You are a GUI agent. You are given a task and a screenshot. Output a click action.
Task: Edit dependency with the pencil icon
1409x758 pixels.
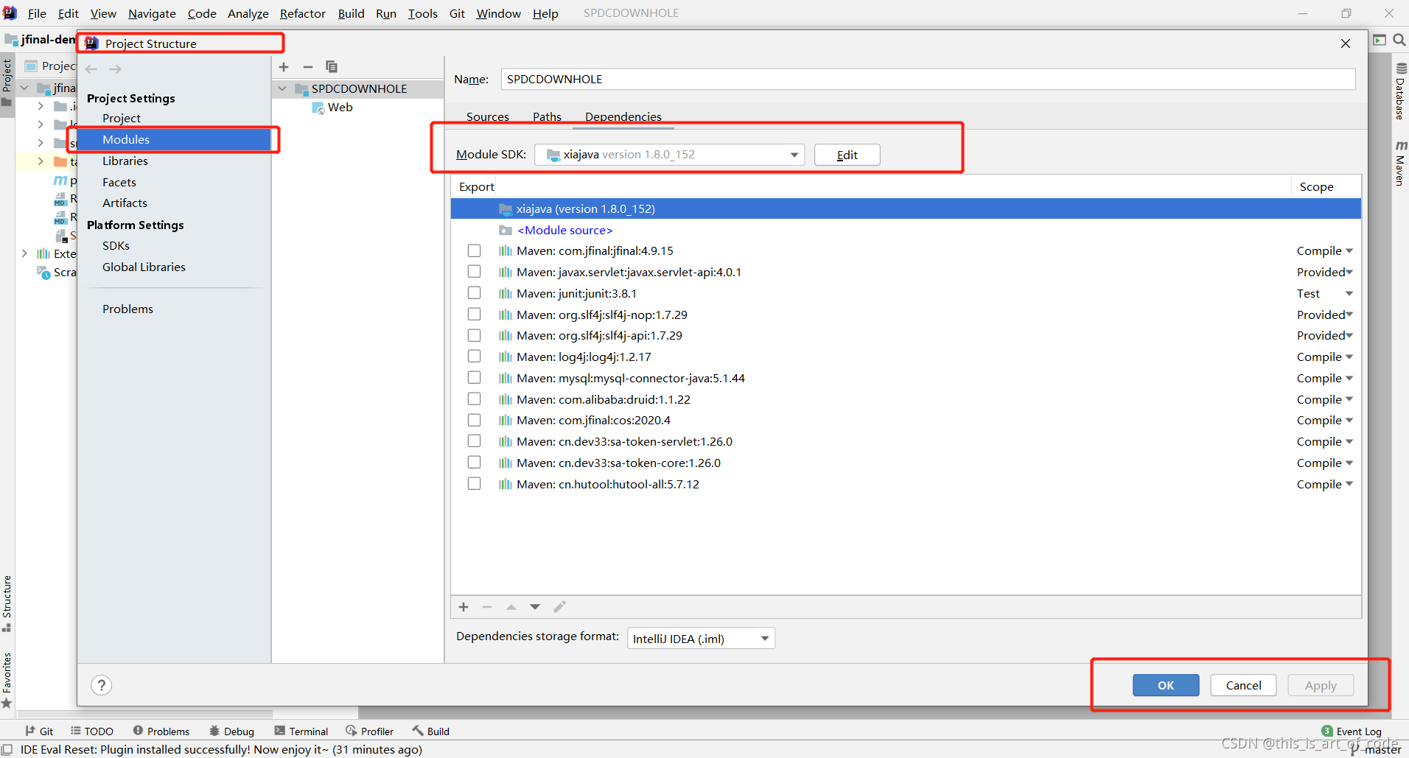[x=559, y=607]
